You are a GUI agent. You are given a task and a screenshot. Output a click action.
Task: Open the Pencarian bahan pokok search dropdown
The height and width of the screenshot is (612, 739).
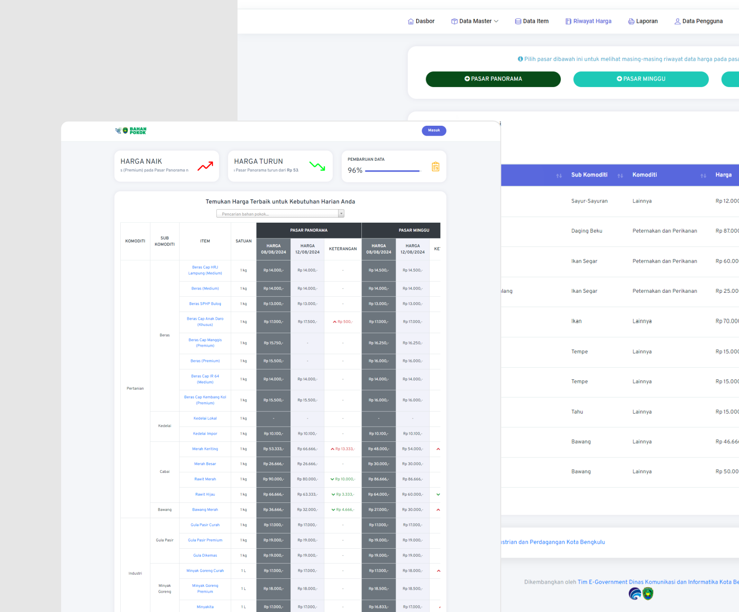click(x=280, y=214)
